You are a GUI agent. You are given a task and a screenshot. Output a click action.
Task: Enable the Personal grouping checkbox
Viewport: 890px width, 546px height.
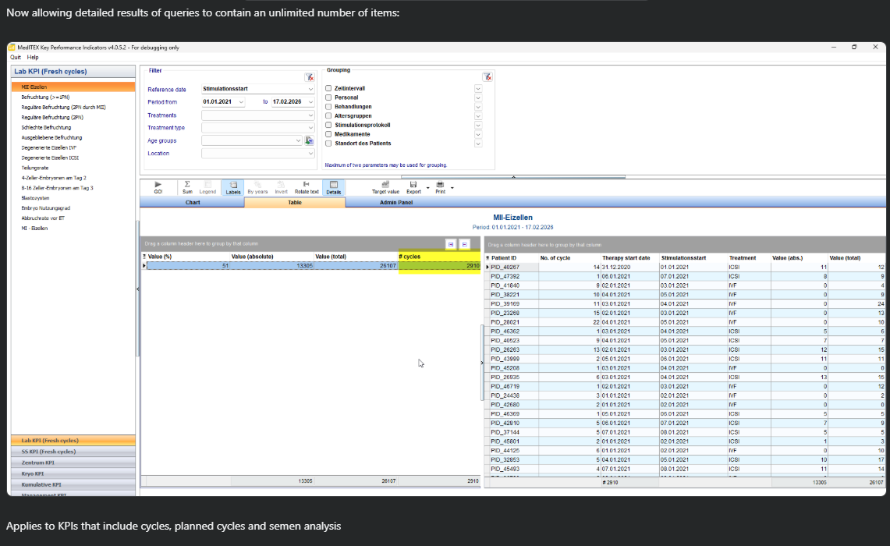pyautogui.click(x=328, y=97)
